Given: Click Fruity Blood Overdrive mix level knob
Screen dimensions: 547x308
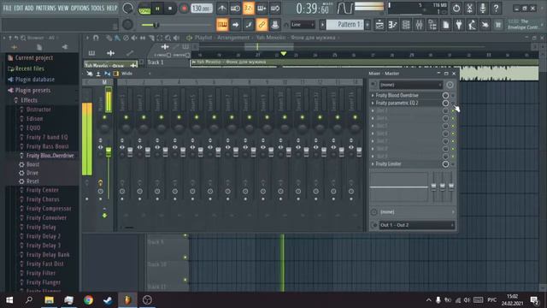Looking at the screenshot, I should pos(445,95).
